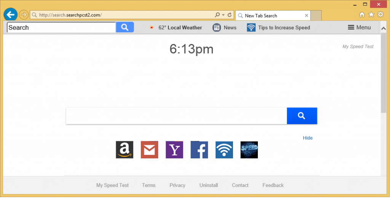The width and height of the screenshot is (390, 199).
Task: Expand the address bar search dropdown arrow
Action: click(223, 15)
